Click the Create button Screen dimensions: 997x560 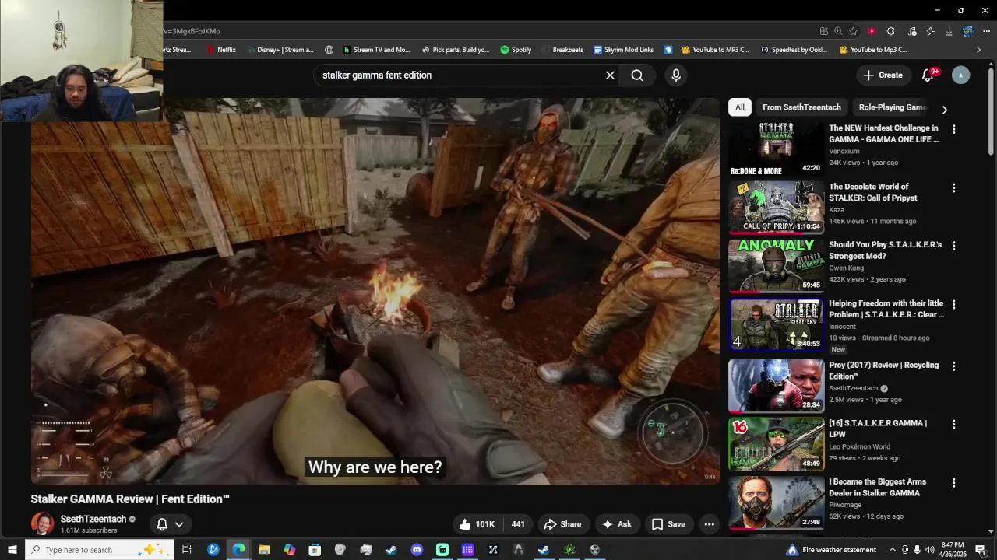pyautogui.click(x=883, y=75)
